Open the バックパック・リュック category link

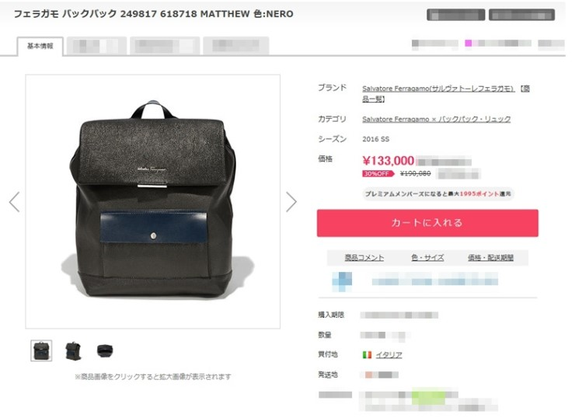(x=437, y=119)
